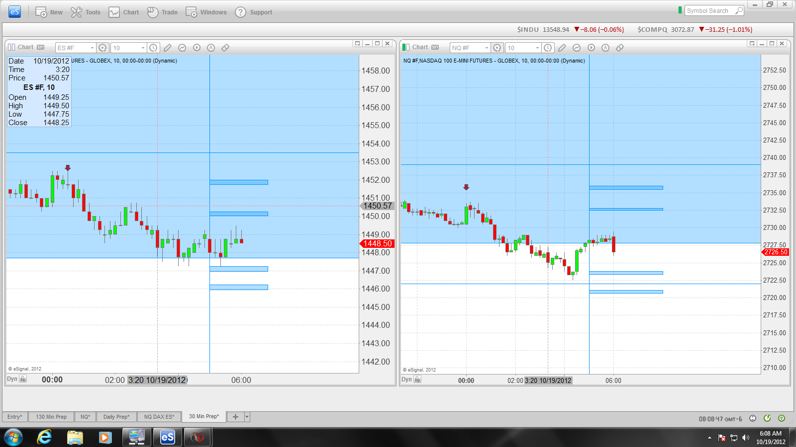Open the Chart menu in top toolbar
The height and width of the screenshot is (447, 796).
pos(124,12)
